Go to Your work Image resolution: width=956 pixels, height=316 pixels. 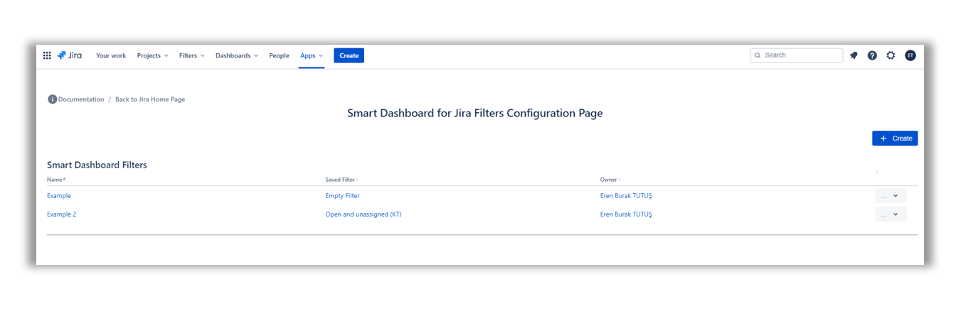tap(111, 55)
